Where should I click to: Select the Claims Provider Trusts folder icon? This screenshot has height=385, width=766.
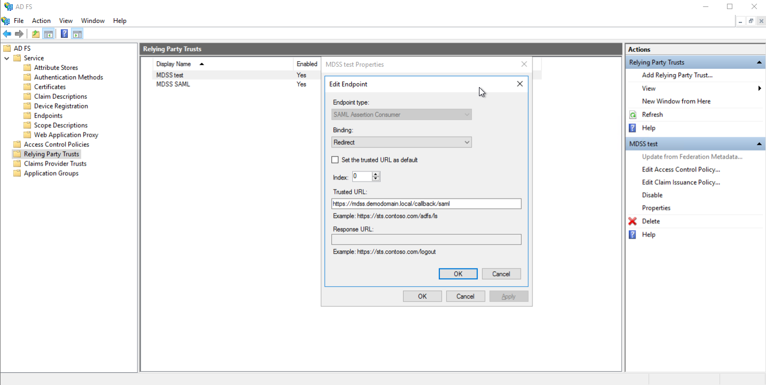point(17,164)
